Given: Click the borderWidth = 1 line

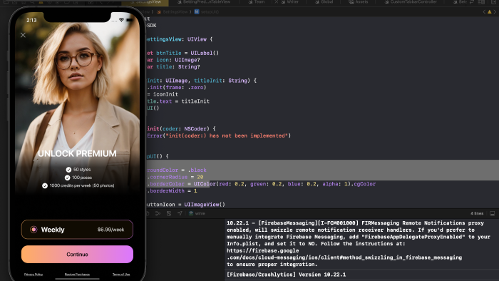Looking at the screenshot, I should 172,191.
